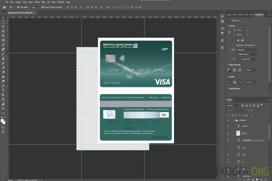The width and height of the screenshot is (272, 181).
Task: Collapse the Guides section
Action: (x=227, y=77)
